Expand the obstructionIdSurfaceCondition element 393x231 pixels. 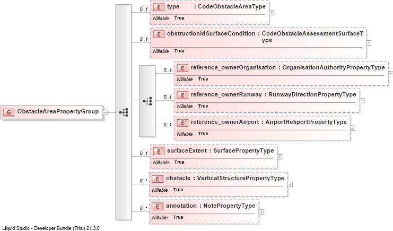point(369,43)
